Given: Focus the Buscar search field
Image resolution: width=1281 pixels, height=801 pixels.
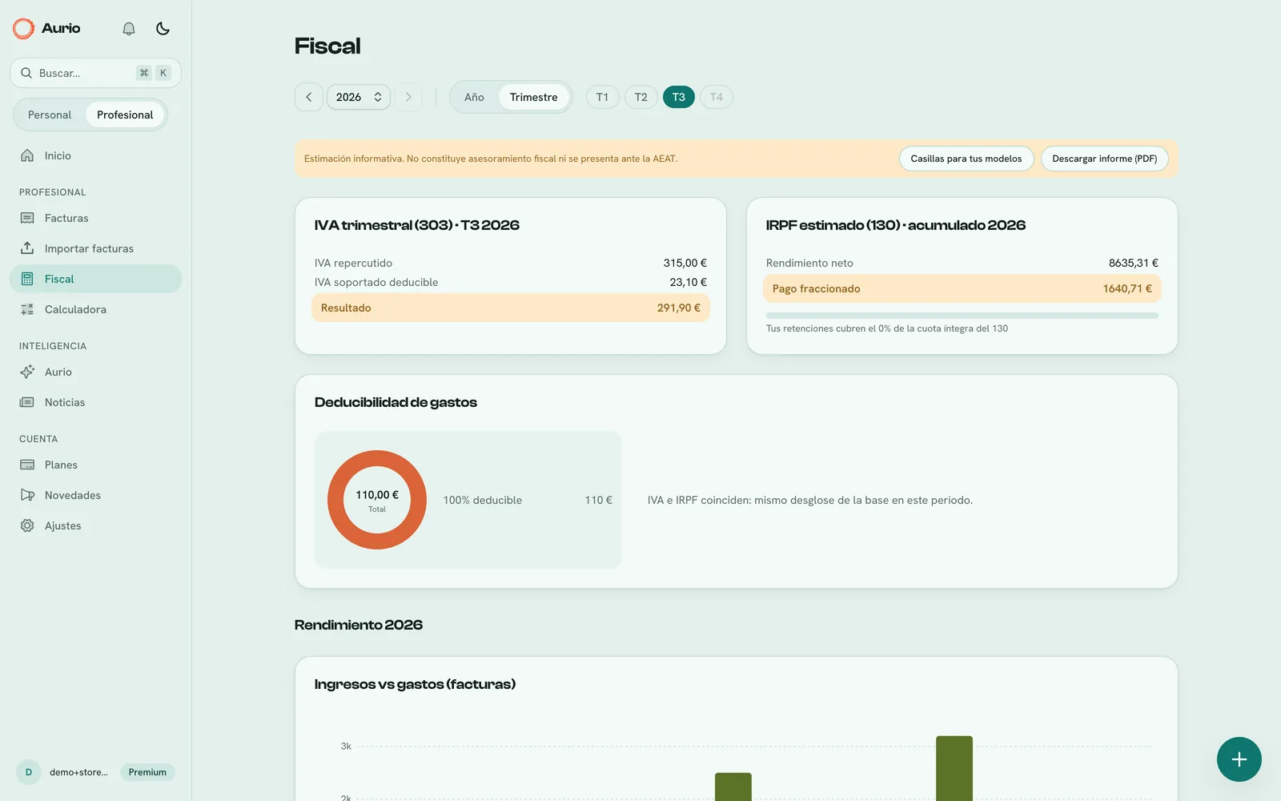Looking at the screenshot, I should [x=95, y=73].
